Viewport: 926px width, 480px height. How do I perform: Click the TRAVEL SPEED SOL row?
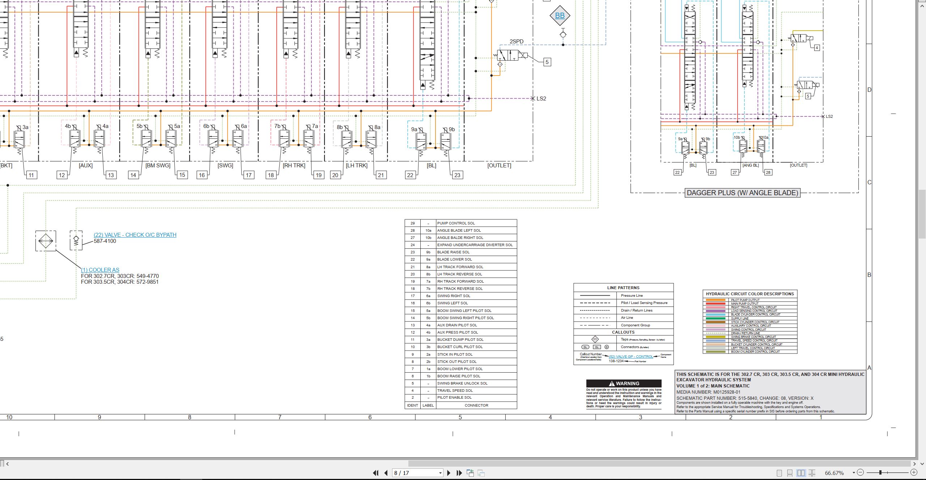click(460, 390)
